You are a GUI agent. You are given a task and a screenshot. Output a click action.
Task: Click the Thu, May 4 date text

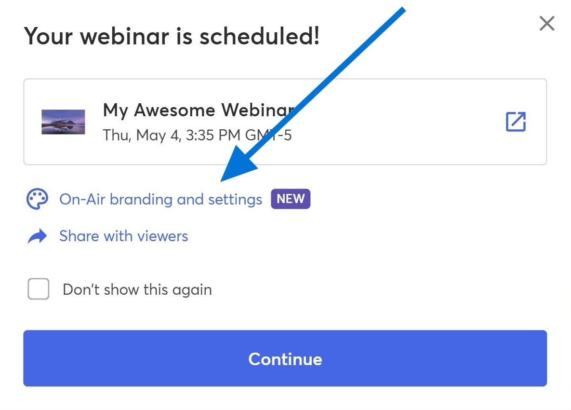pos(141,135)
